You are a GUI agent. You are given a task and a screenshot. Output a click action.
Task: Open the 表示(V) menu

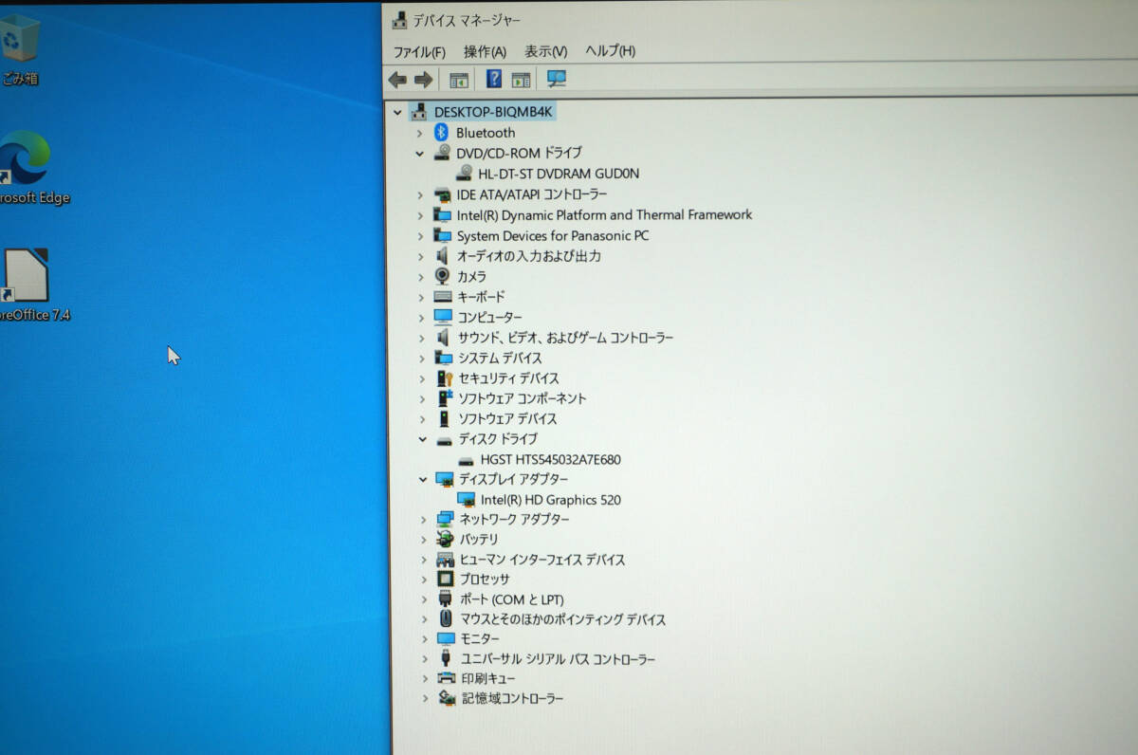click(546, 51)
